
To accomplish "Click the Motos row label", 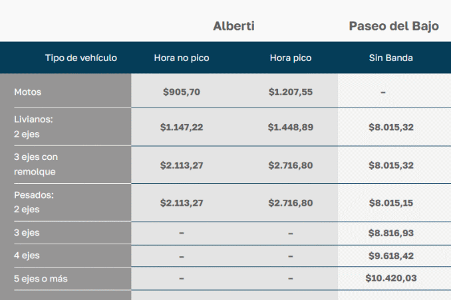I will click(27, 92).
